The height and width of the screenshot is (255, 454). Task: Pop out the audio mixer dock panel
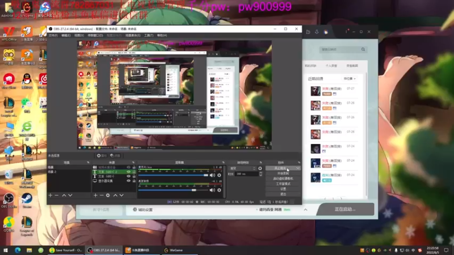[223, 163]
